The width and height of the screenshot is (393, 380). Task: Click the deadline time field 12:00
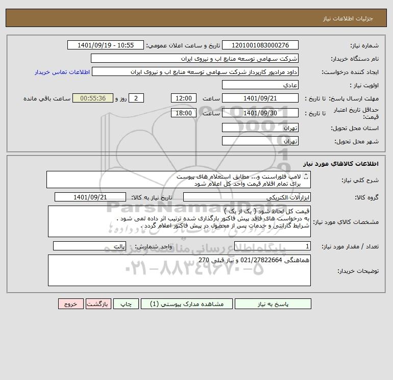[x=183, y=98]
